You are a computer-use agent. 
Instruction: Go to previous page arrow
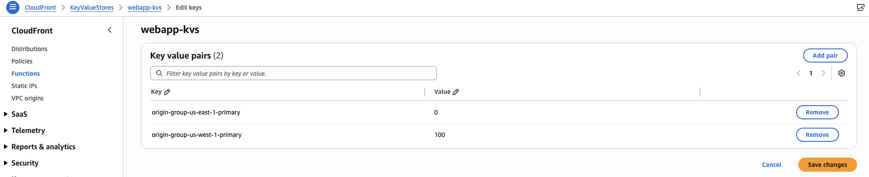click(799, 73)
